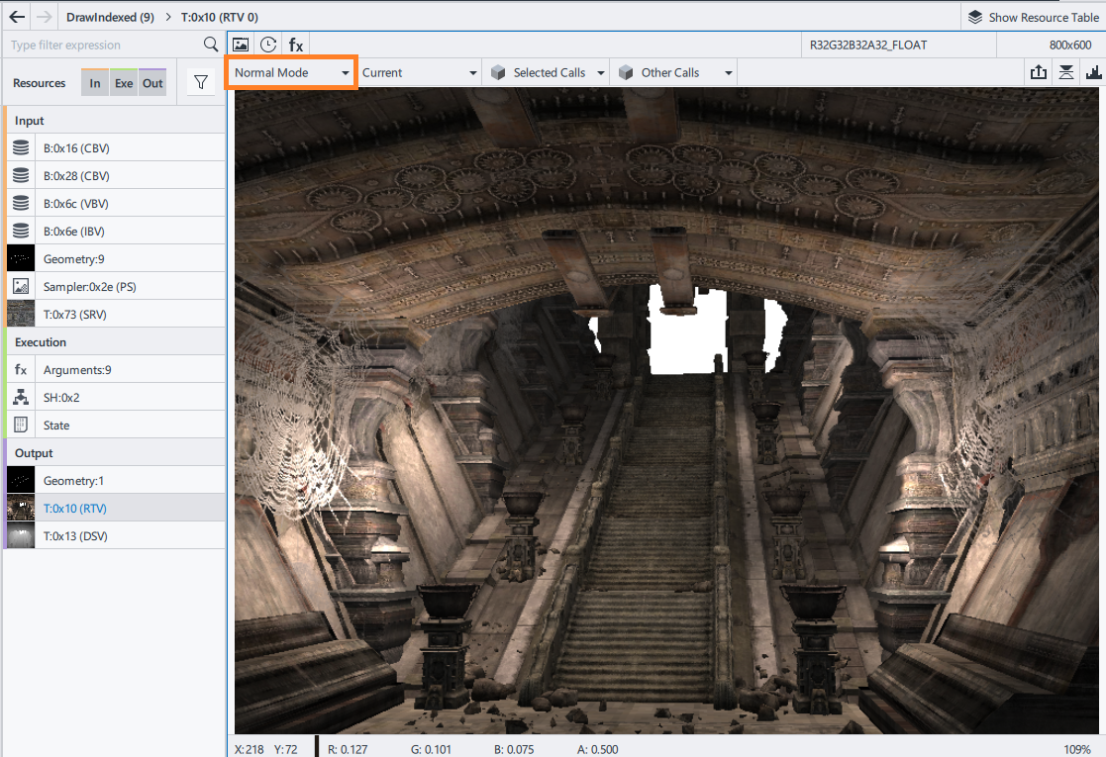1106x757 pixels.
Task: Expand the Other Calls dropdown
Action: 675,72
